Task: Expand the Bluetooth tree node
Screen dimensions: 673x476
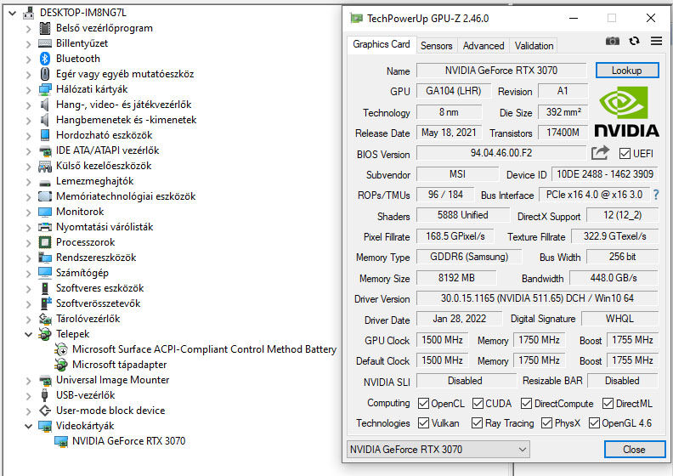Action: pyautogui.click(x=28, y=59)
